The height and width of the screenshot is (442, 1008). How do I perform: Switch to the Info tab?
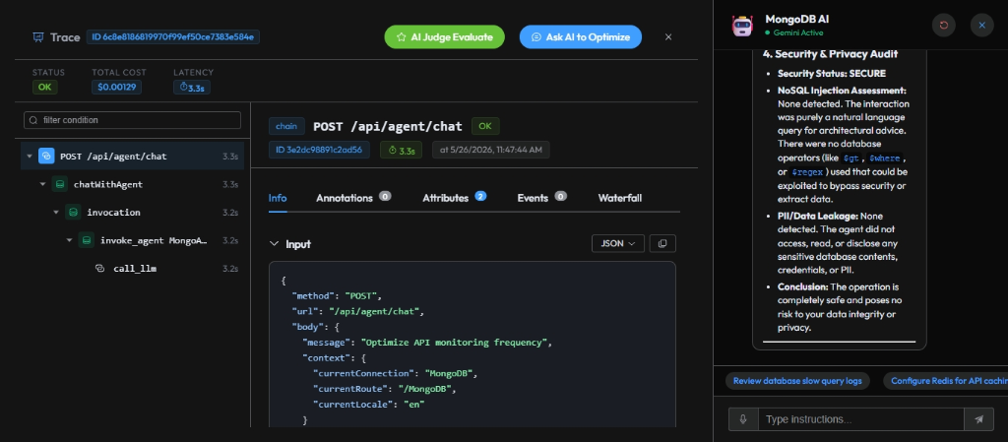278,198
